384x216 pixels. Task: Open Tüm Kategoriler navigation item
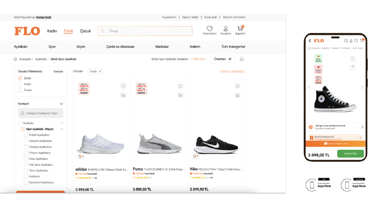(233, 46)
